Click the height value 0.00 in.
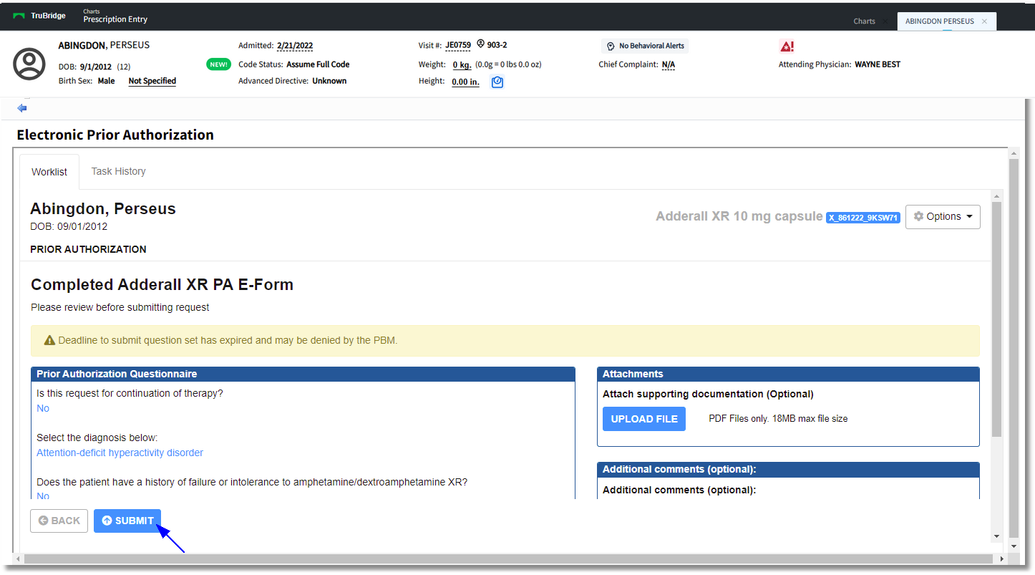 tap(465, 82)
